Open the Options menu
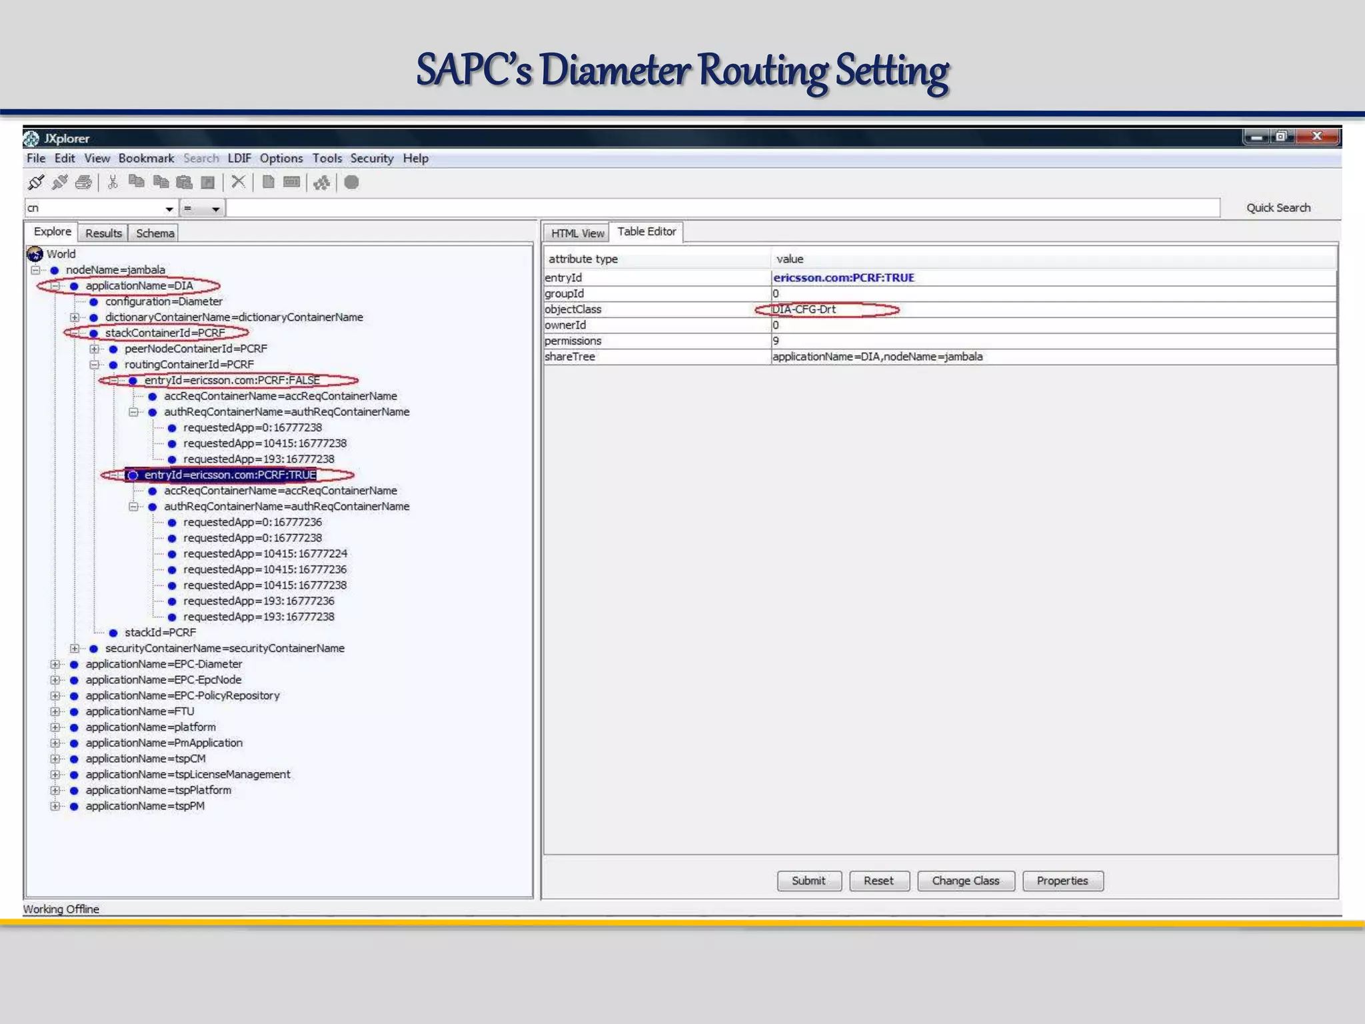Viewport: 1365px width, 1024px height. 281,158
